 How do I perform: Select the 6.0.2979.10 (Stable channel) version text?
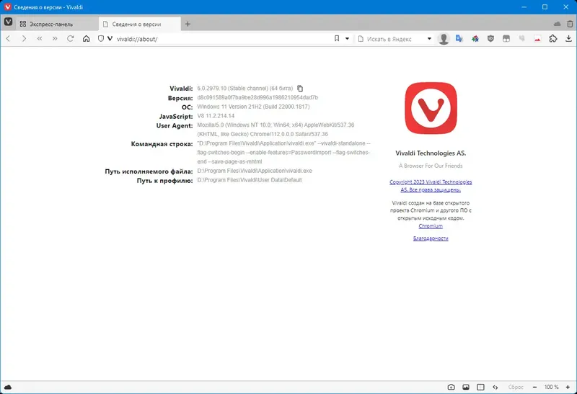tap(245, 89)
